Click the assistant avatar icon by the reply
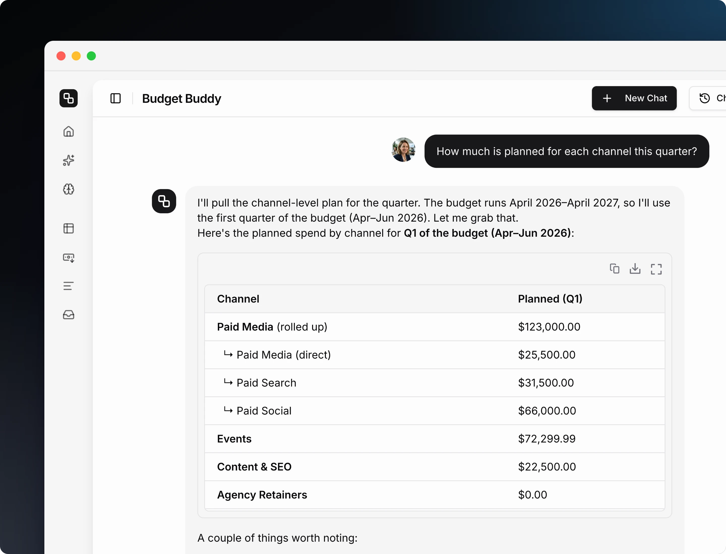This screenshot has width=726, height=554. point(164,201)
